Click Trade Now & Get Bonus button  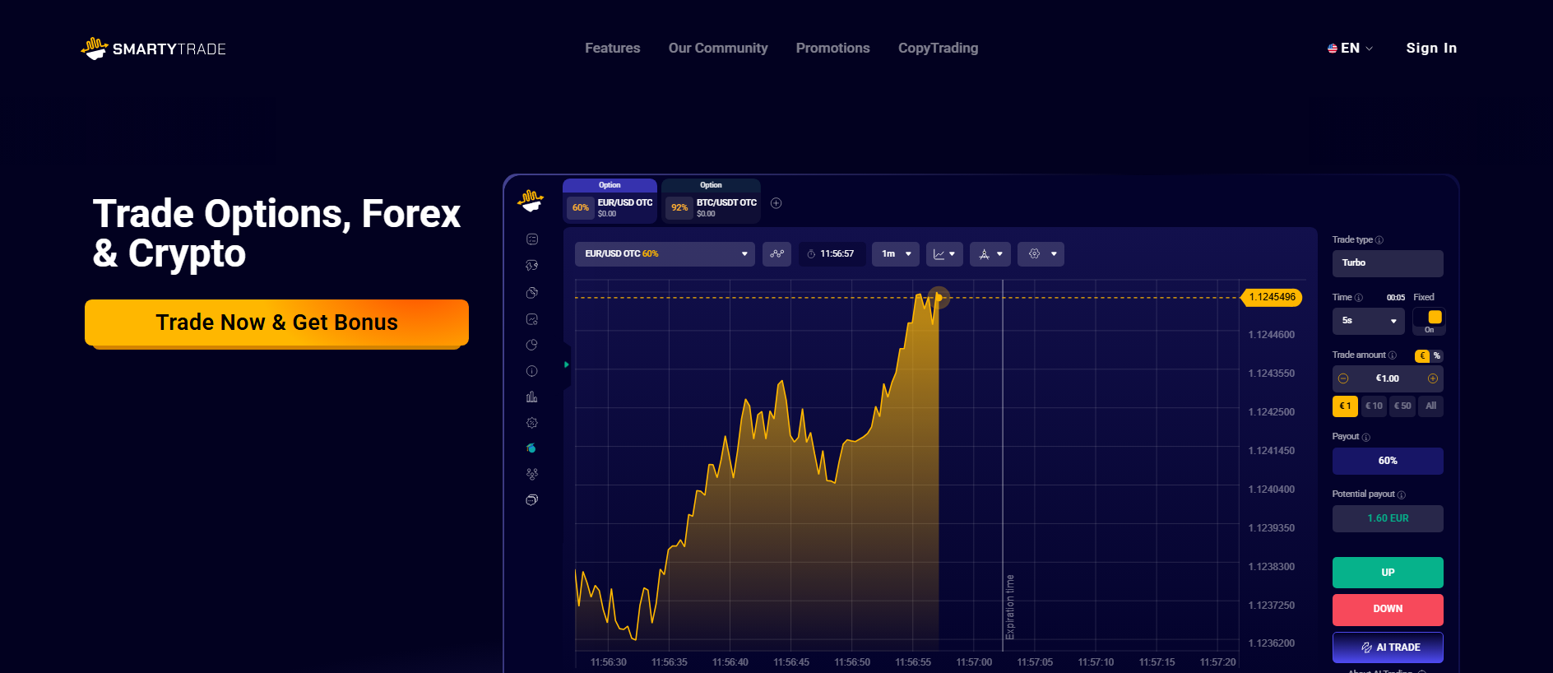tap(276, 323)
